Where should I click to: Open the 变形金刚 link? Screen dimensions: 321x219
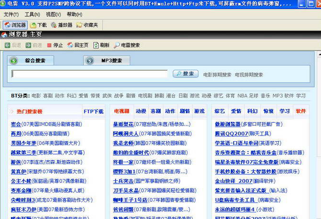pos(21,190)
